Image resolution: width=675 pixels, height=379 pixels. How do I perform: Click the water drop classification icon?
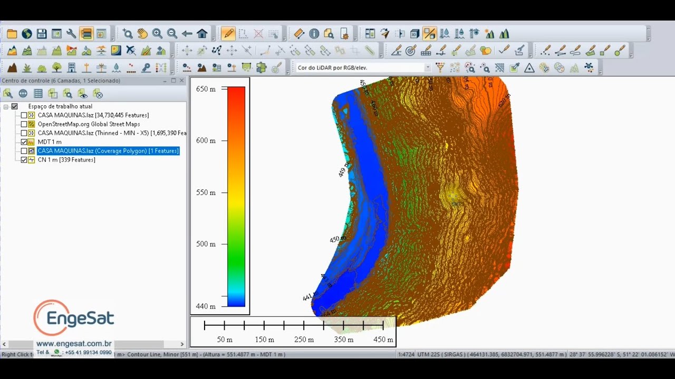117,67
